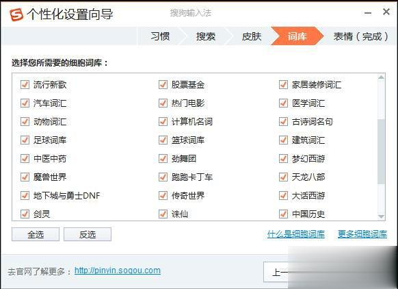Minimize the setup wizard window
The image size is (398, 289).
click(368, 13)
